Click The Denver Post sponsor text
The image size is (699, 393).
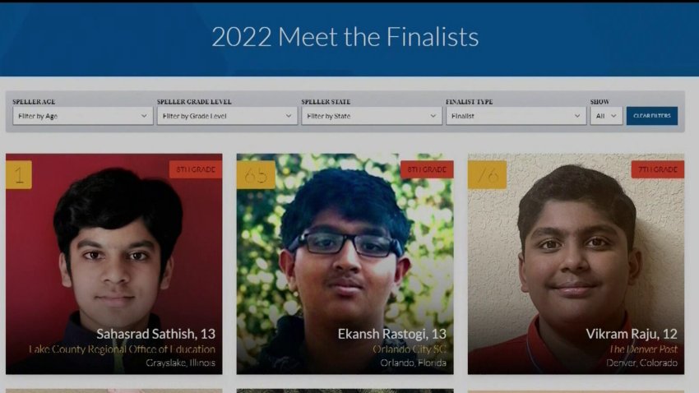pos(643,349)
